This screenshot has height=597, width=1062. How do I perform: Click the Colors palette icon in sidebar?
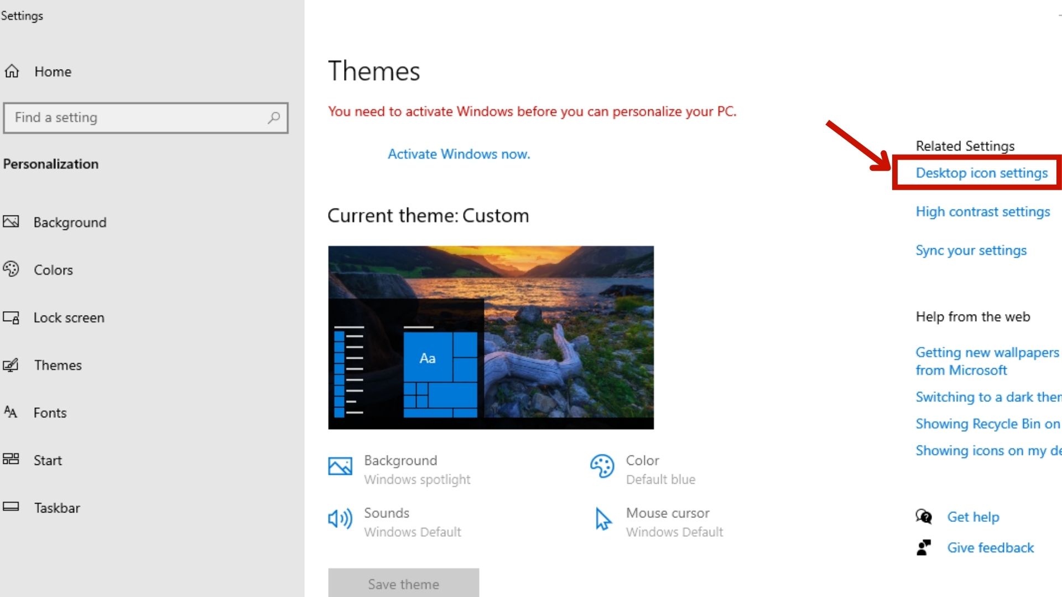11,269
